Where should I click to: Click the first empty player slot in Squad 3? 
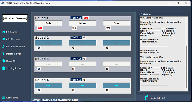click(48, 64)
